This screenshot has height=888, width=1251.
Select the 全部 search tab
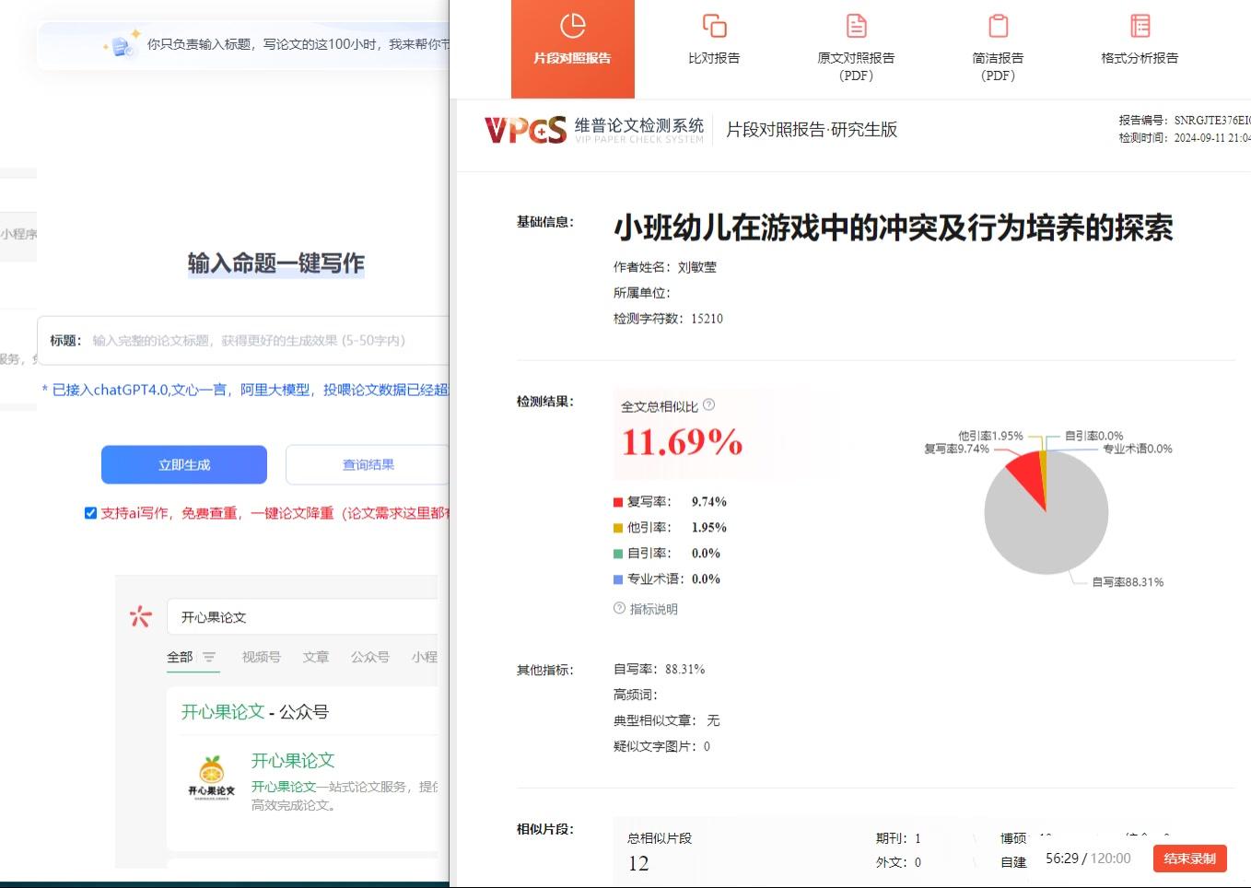pos(180,657)
